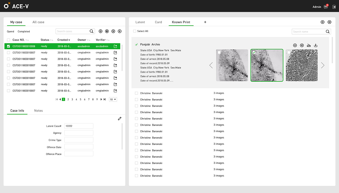Viewport: 339px width, 193px height.
Task: Click the export icon on case CSTOO11803010008
Action: [x=115, y=46]
